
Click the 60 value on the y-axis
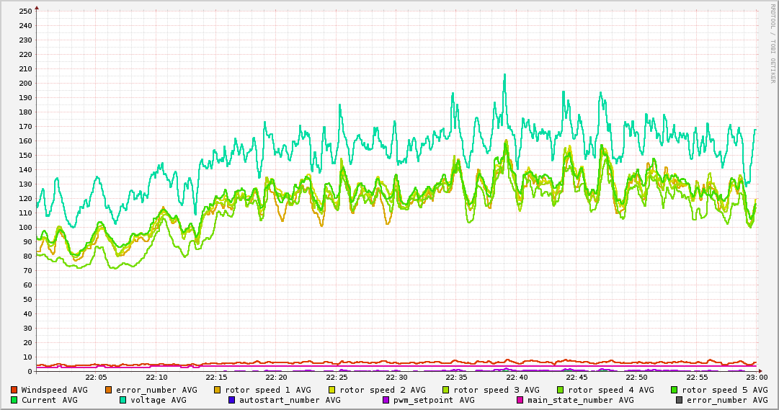27,285
